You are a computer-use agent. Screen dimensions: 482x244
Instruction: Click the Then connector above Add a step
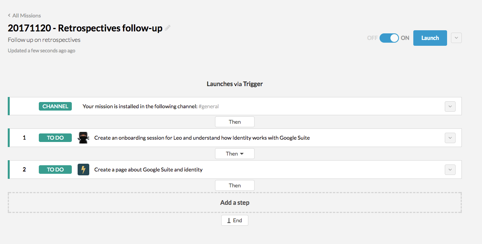pyautogui.click(x=235, y=185)
